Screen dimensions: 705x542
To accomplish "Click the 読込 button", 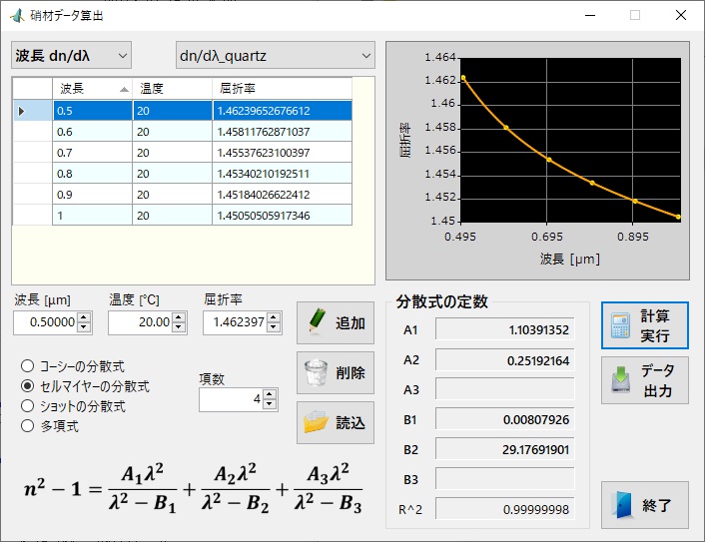I will point(336,422).
